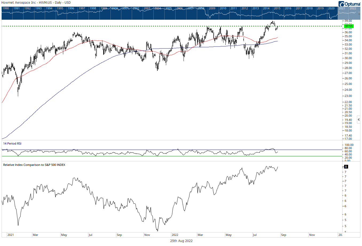
Task: Click the 100.00 RSI scale label
Action: (349, 145)
